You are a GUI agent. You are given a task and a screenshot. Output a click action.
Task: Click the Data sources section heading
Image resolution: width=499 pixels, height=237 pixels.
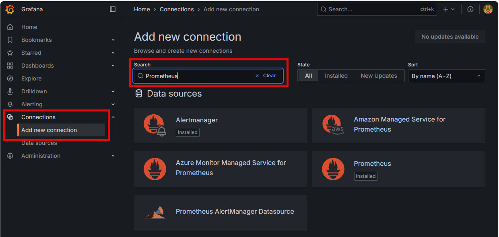[x=174, y=93]
